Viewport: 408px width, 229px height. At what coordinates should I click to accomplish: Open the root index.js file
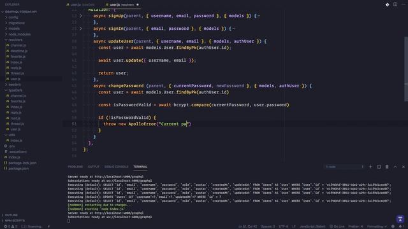[x=14, y=157]
